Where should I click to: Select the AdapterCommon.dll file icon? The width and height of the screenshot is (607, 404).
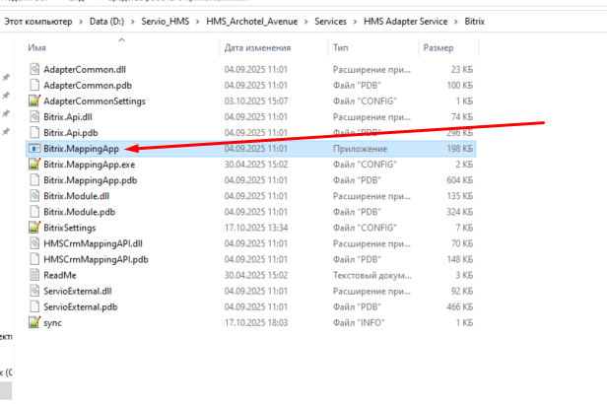(x=34, y=70)
